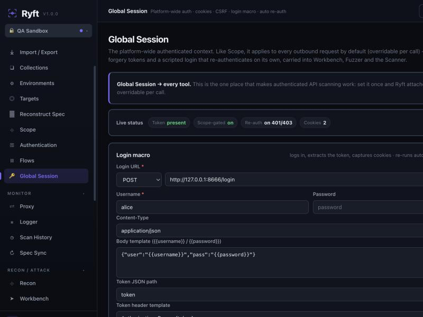Select the Scope menu item
This screenshot has width=423, height=317.
46,129
